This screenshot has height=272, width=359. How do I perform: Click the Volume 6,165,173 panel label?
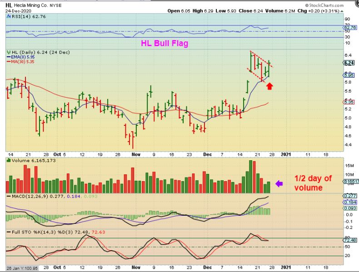click(x=34, y=160)
